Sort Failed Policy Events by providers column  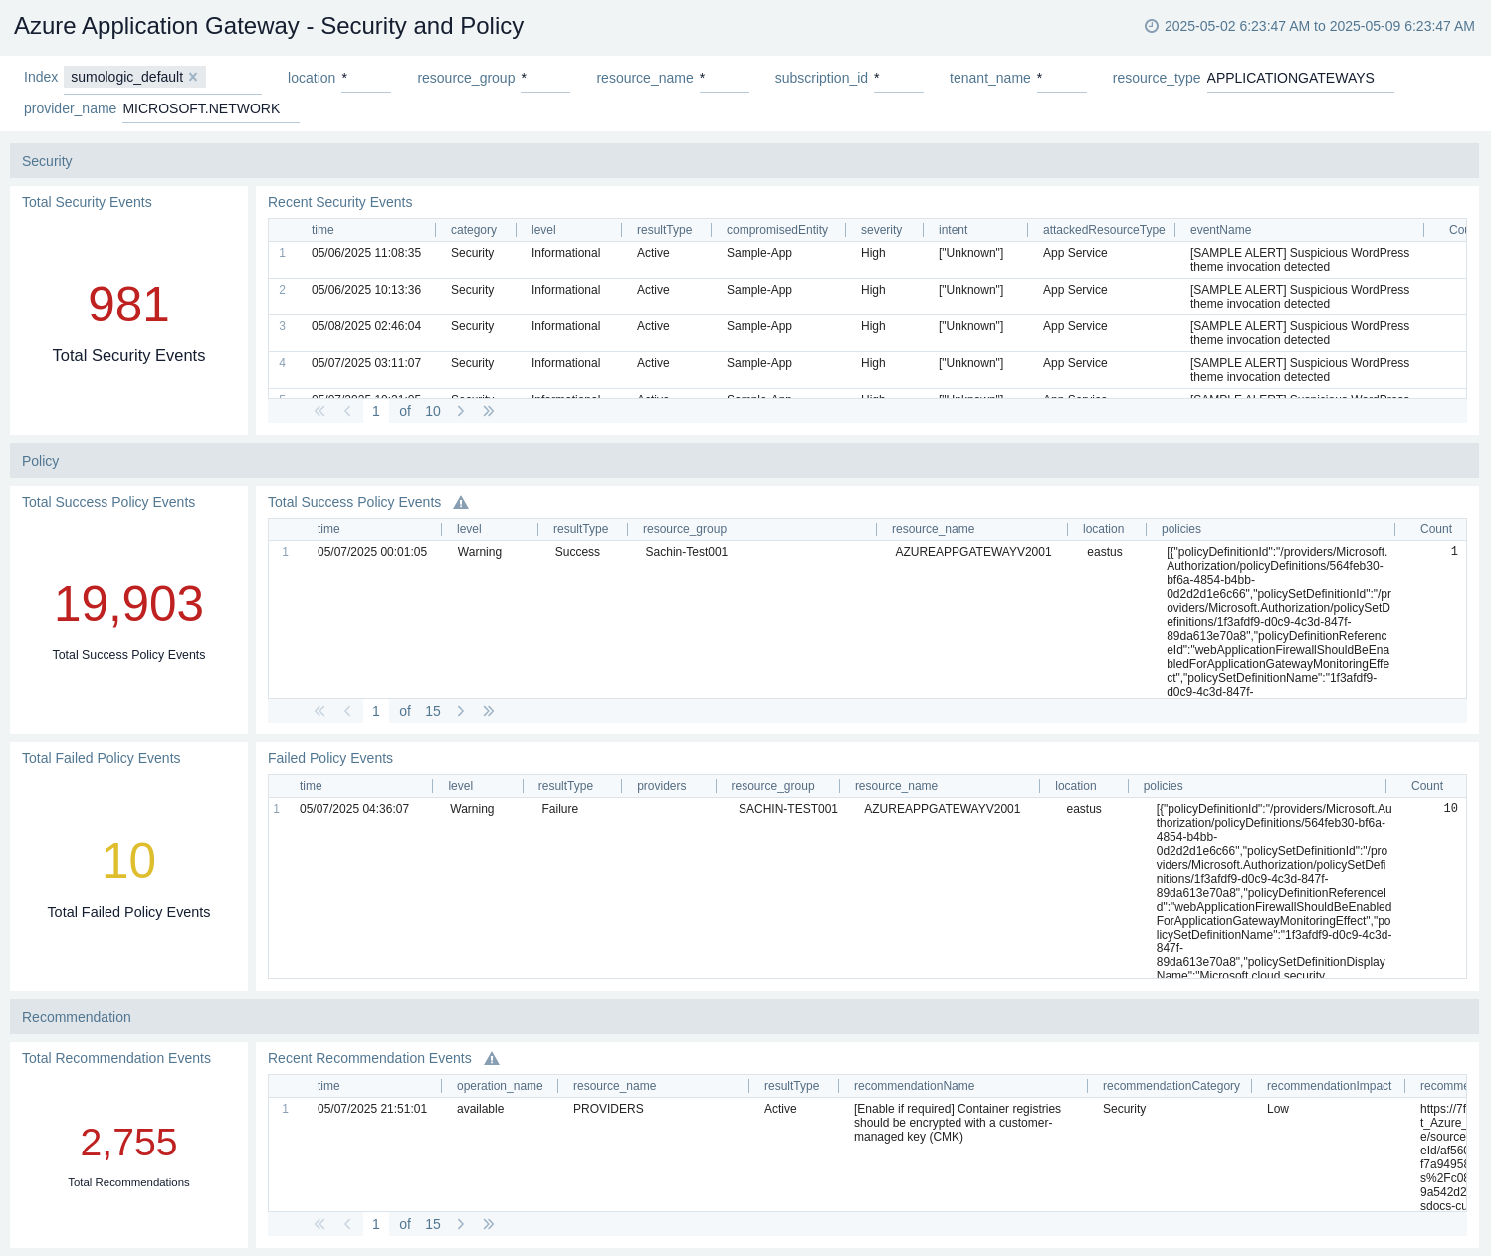(662, 786)
